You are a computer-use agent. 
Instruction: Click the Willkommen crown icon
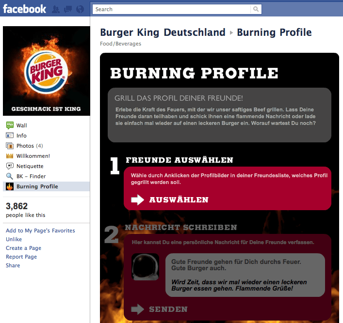coord(10,156)
